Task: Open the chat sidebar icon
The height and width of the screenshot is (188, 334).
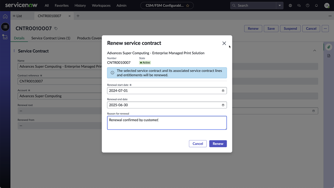Action: click(x=299, y=6)
